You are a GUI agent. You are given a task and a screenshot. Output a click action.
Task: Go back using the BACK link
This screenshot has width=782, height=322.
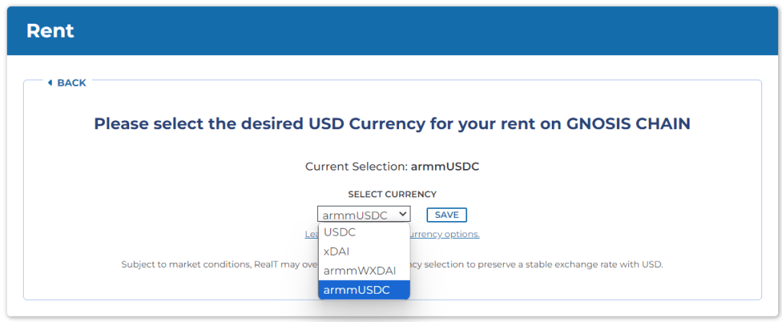point(71,83)
